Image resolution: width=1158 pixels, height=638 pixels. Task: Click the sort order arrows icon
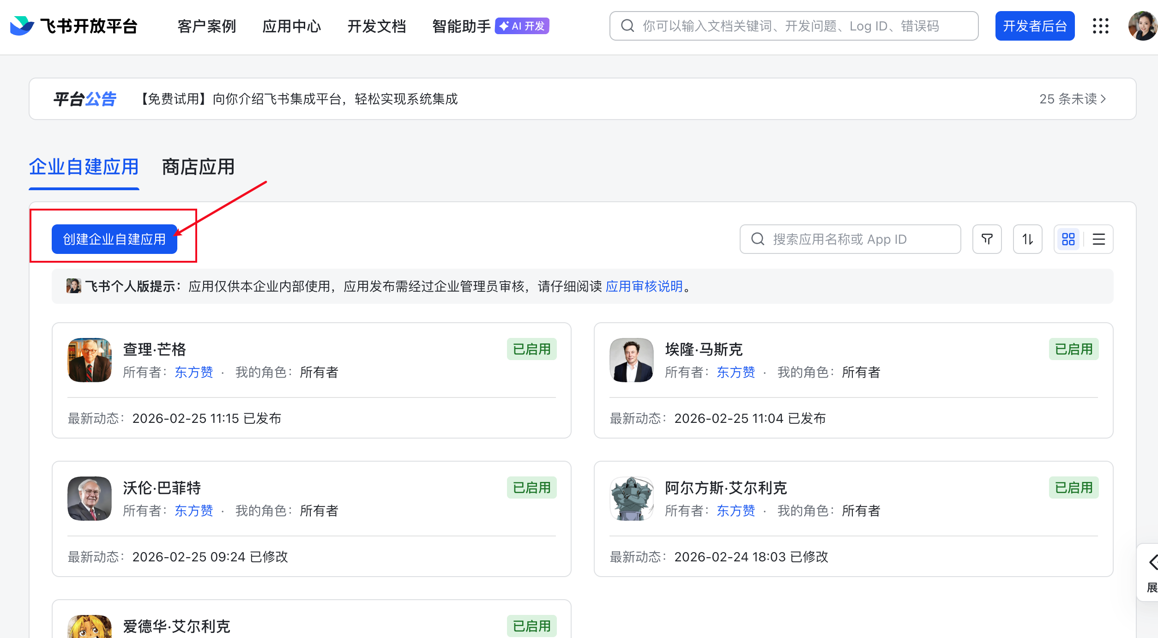point(1027,239)
